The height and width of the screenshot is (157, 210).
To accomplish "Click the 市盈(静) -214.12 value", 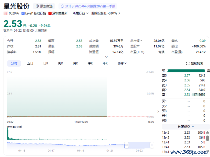I will coord(200,52).
